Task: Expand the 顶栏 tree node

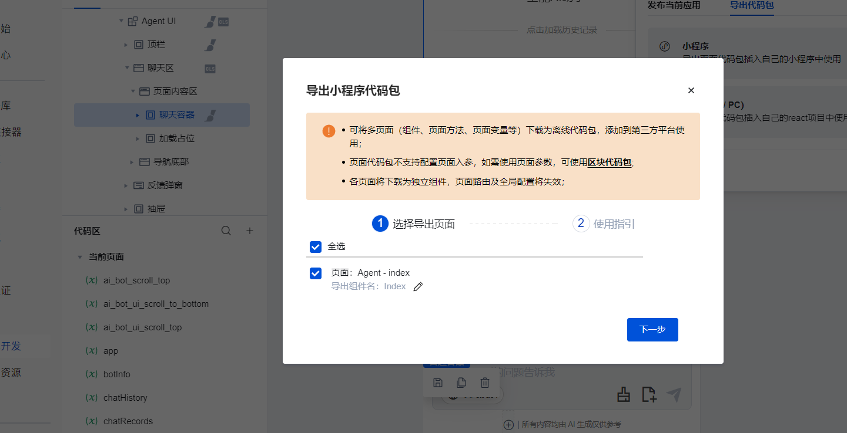Action: click(126, 45)
